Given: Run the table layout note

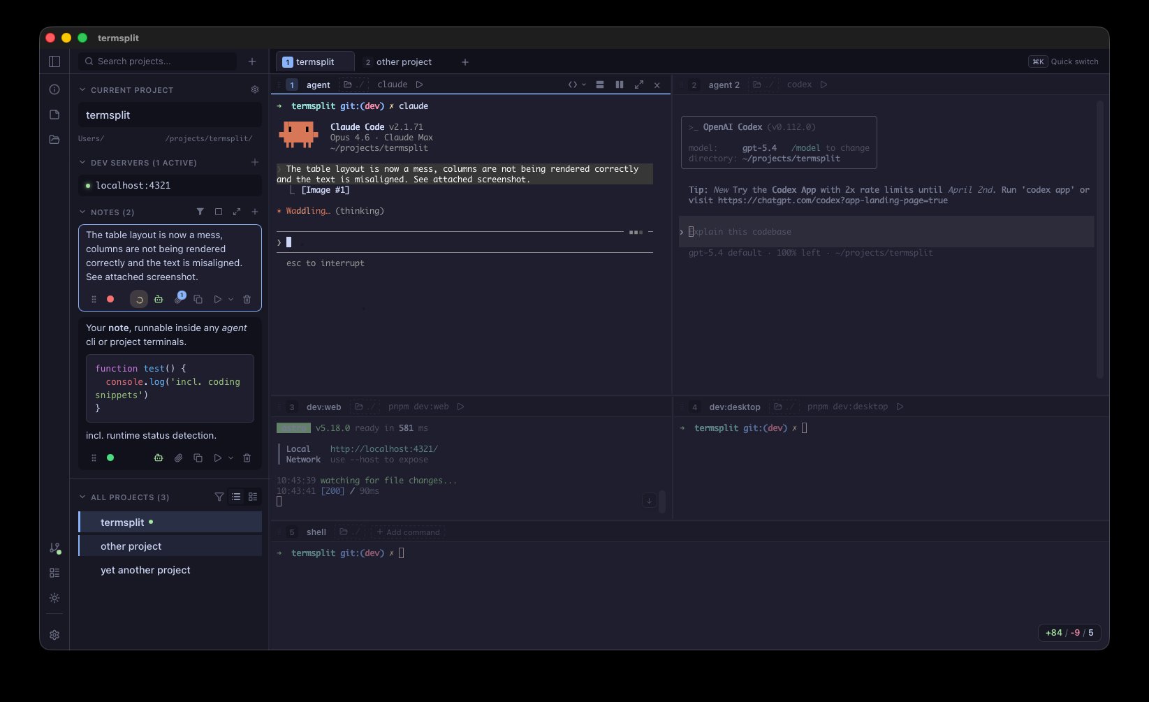Looking at the screenshot, I should [x=218, y=299].
